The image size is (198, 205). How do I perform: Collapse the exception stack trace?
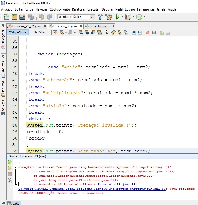coord(16,167)
